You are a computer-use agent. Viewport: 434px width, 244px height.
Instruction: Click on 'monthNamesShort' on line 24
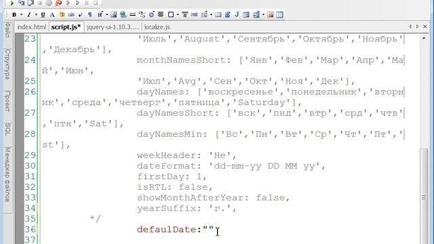[x=181, y=60]
